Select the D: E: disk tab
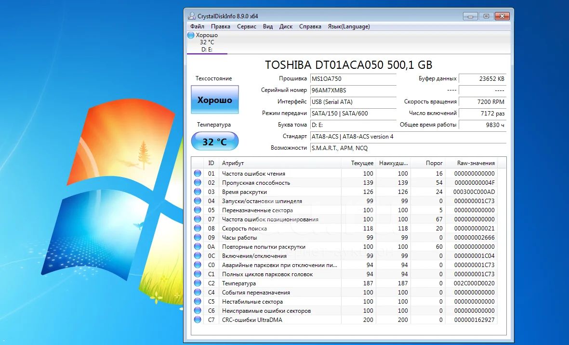Image resolution: width=569 pixels, height=345 pixels. [x=207, y=42]
